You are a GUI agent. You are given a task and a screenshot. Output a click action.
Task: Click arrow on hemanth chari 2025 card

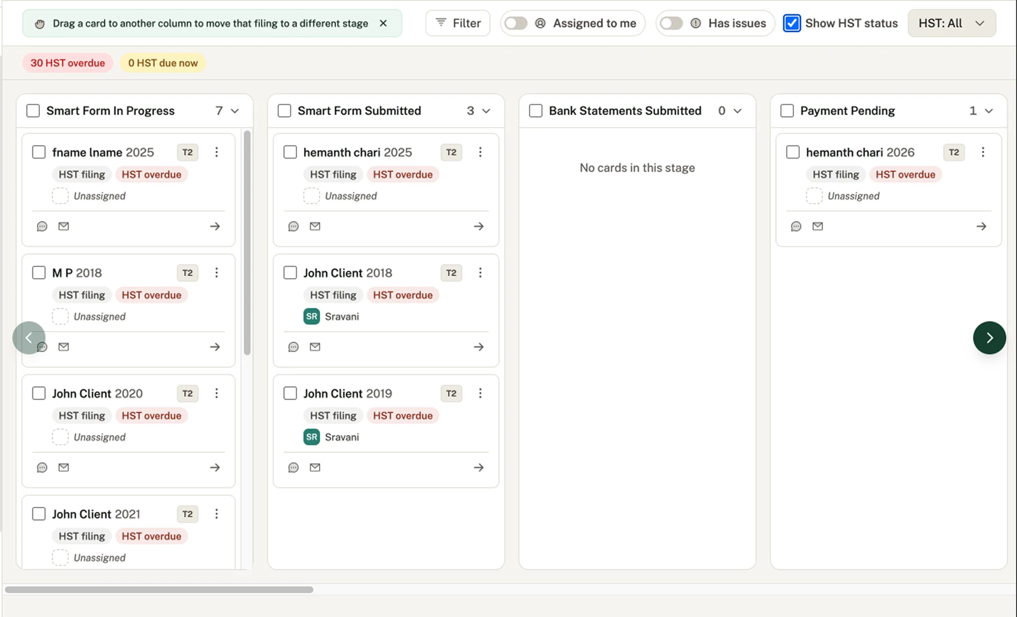(x=479, y=226)
